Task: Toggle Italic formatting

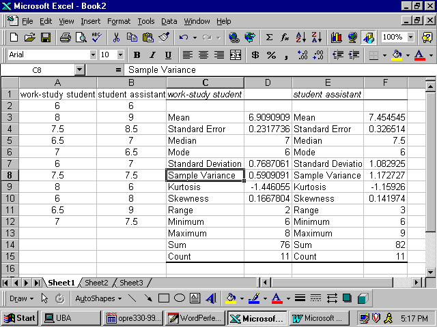Action: pos(152,54)
